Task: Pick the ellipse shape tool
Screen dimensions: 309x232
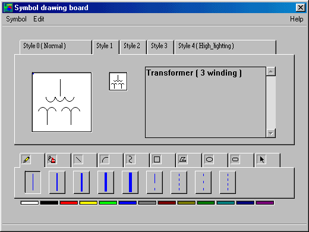Action: tap(209, 159)
